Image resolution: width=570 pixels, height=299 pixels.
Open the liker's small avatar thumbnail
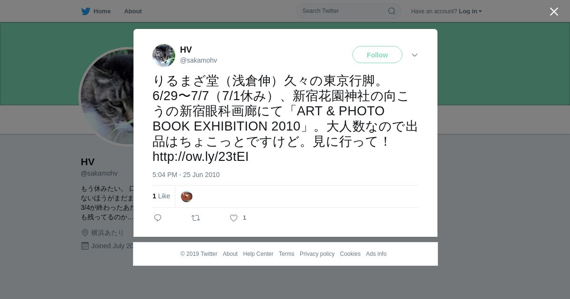187,196
